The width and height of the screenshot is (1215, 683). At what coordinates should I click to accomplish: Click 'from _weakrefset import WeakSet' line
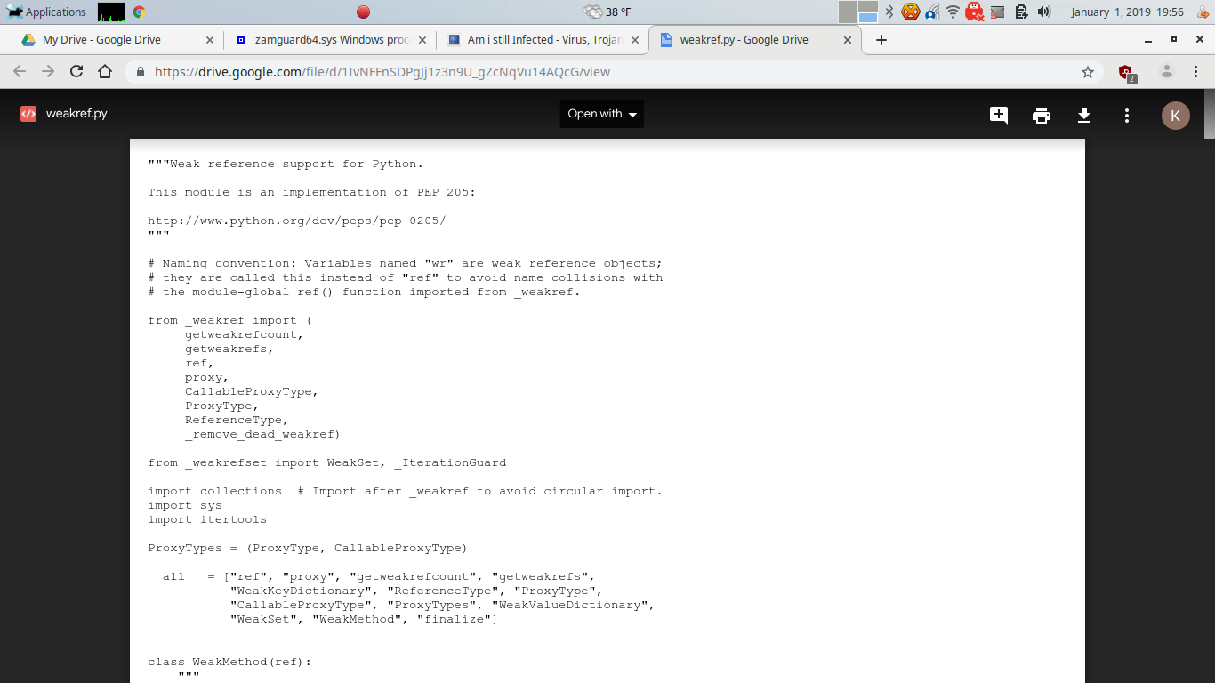coord(327,462)
